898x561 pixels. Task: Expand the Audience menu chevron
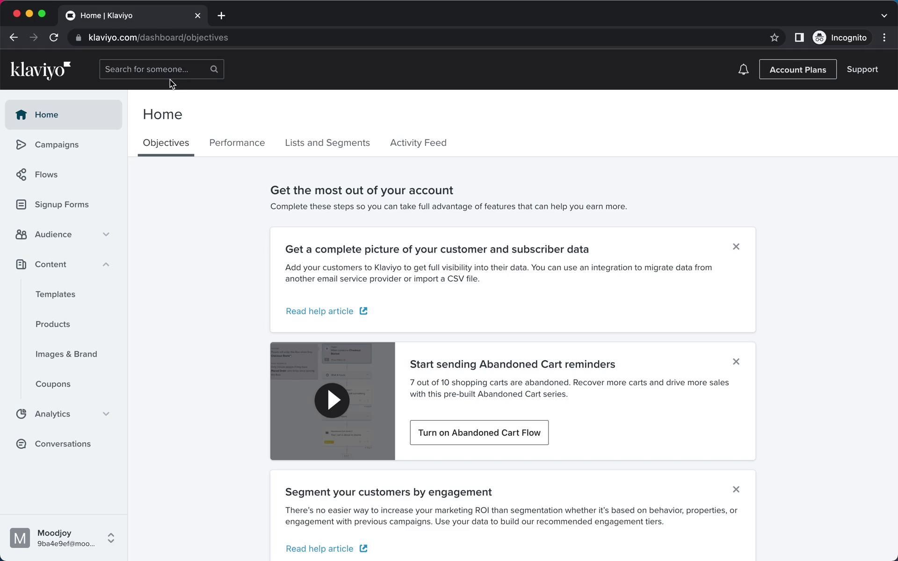click(106, 234)
